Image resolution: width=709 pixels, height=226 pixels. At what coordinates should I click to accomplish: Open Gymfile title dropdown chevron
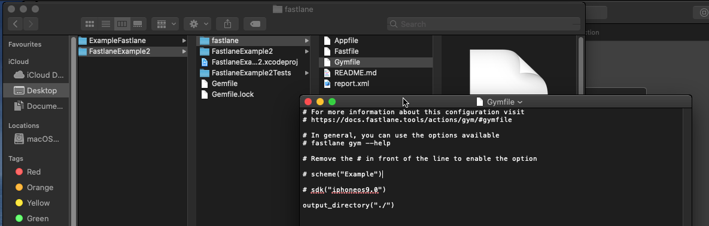pos(519,102)
